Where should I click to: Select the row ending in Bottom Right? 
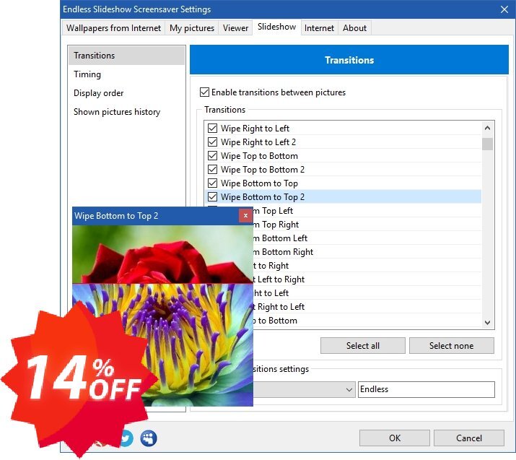tap(367, 252)
